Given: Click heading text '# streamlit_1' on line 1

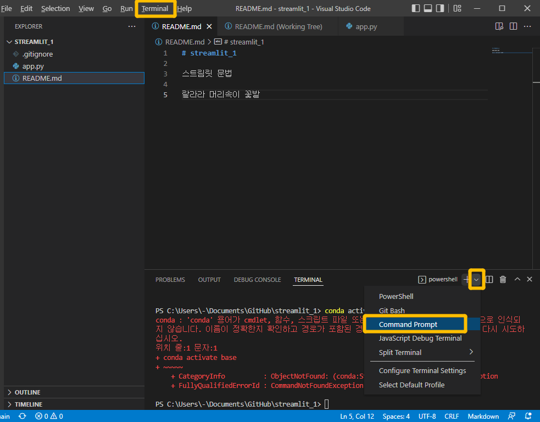Looking at the screenshot, I should point(209,53).
